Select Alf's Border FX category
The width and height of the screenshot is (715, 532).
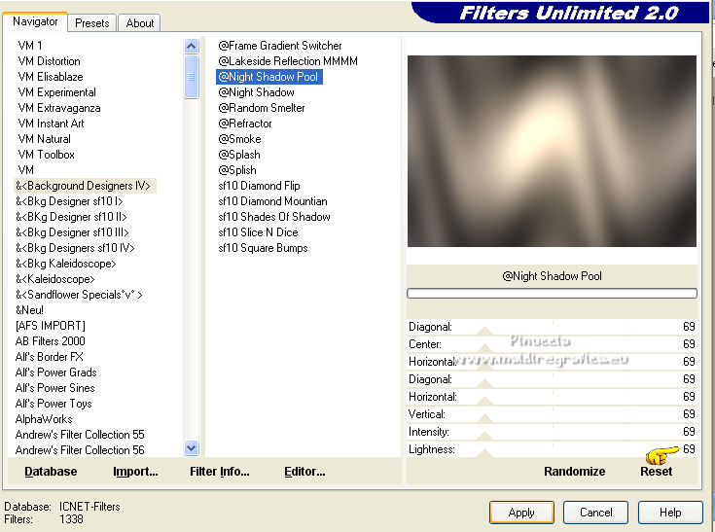click(x=50, y=357)
